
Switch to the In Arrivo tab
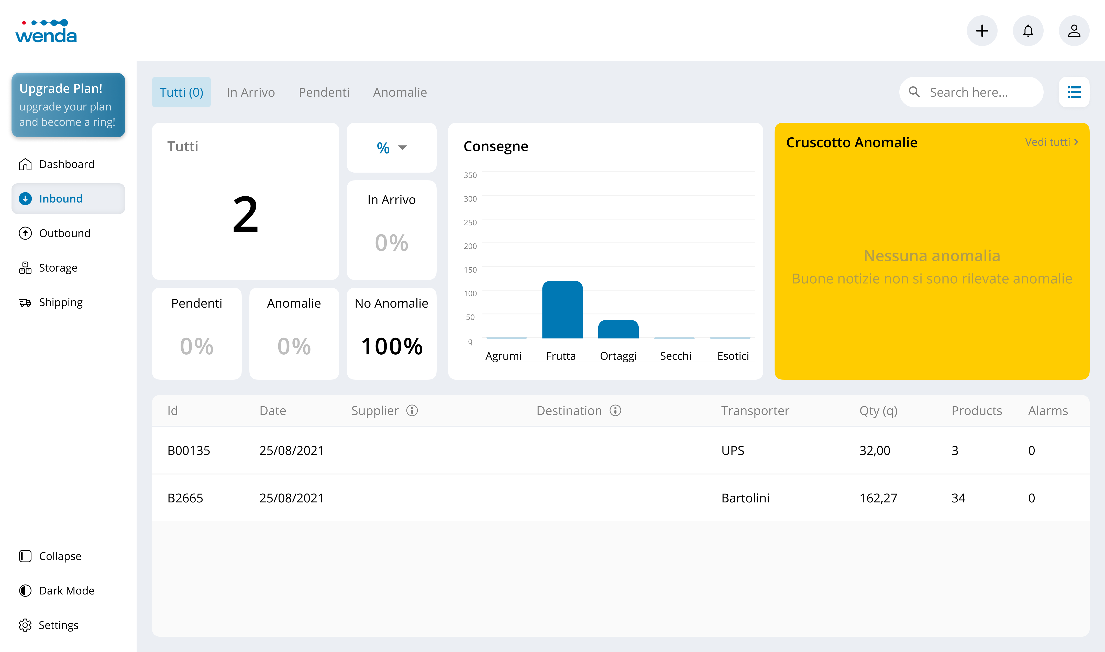(x=250, y=92)
